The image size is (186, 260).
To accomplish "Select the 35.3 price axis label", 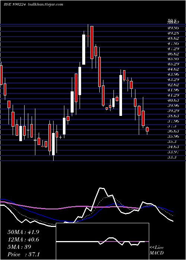I will click(x=172, y=142).
